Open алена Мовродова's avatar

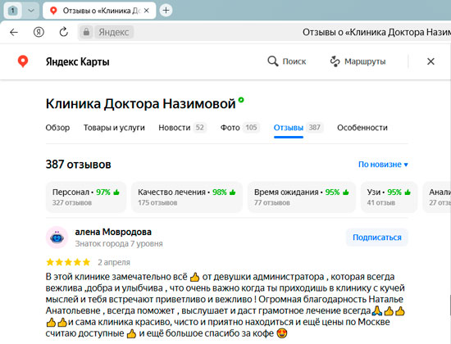pyautogui.click(x=57, y=237)
